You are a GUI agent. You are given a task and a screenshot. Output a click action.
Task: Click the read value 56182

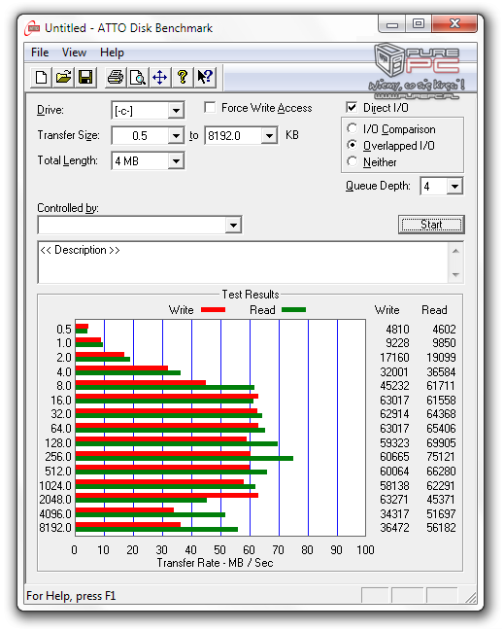(x=441, y=528)
